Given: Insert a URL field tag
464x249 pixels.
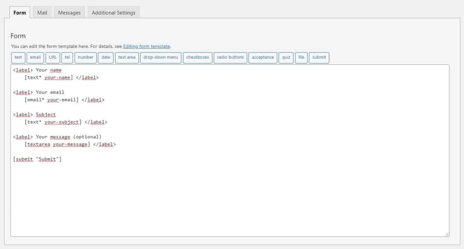Looking at the screenshot, I should click(53, 58).
